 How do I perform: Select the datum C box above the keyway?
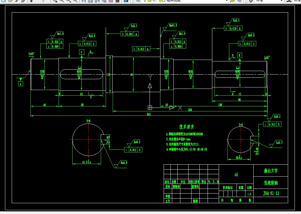coord(82,52)
